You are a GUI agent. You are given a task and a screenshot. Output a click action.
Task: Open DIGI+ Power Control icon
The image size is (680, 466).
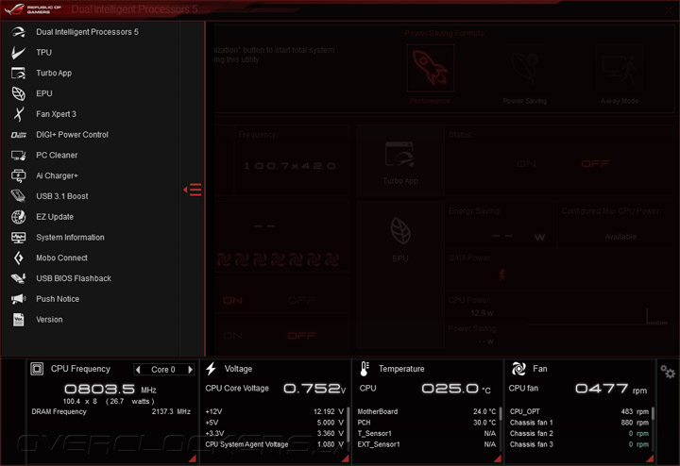tap(18, 135)
